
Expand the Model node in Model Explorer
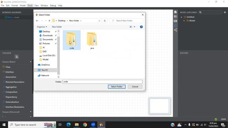[184, 21]
